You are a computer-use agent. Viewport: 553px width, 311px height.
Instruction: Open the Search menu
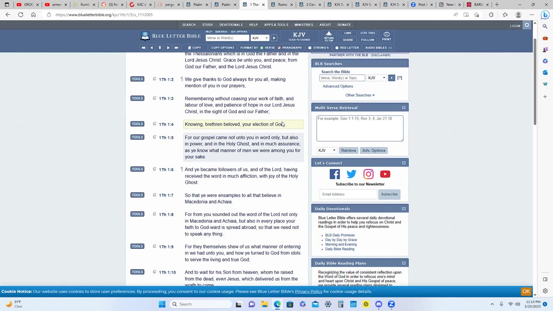point(189,25)
